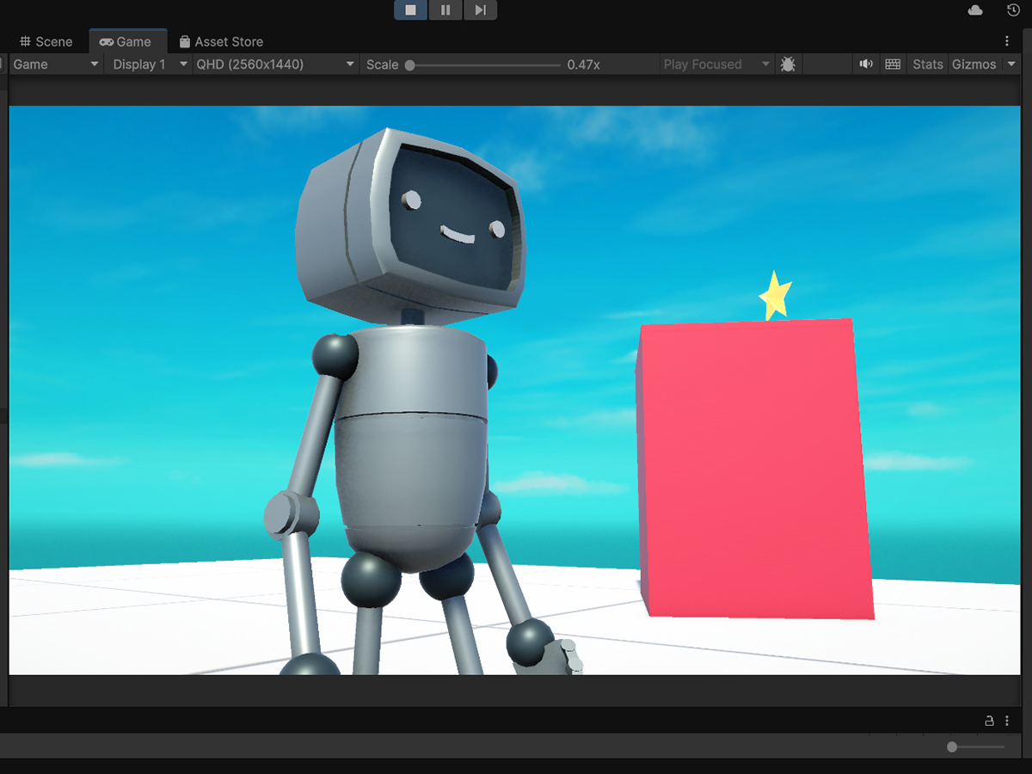The width and height of the screenshot is (1032, 774).
Task: Expand the Gizmos dropdown arrow
Action: click(1011, 64)
